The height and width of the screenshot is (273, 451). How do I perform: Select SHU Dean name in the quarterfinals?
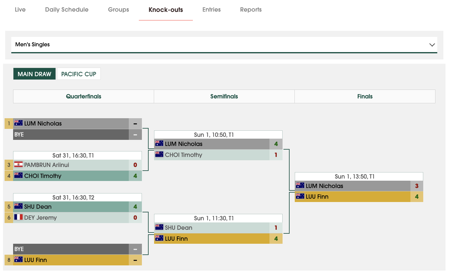(x=38, y=207)
